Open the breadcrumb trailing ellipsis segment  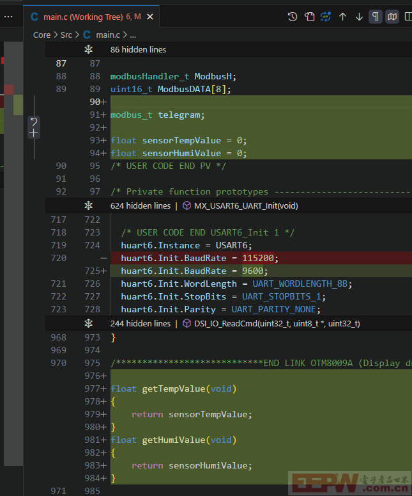coord(133,35)
